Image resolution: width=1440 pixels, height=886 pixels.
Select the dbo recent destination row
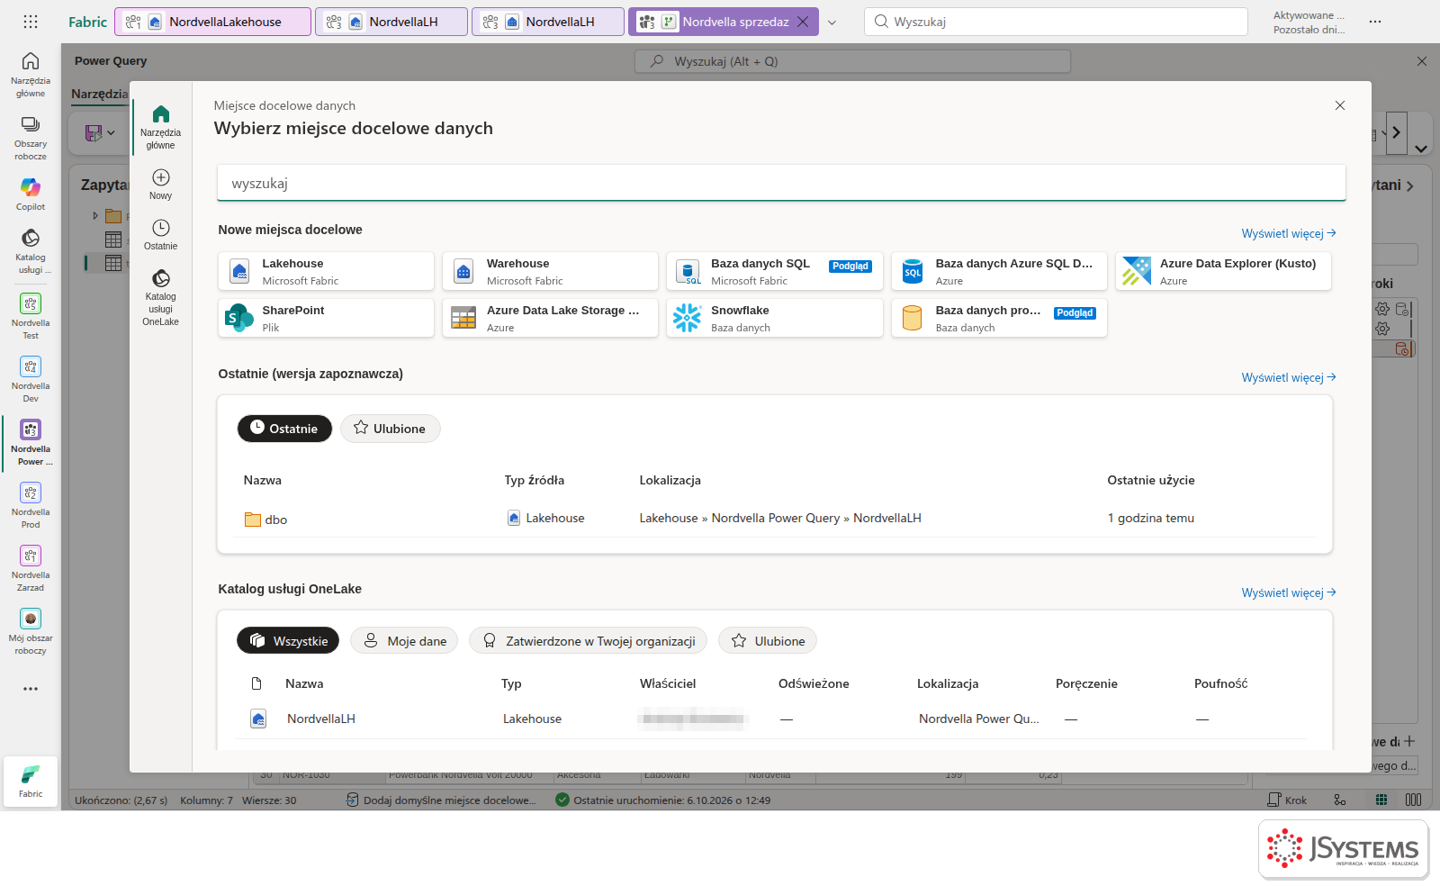coord(775,519)
